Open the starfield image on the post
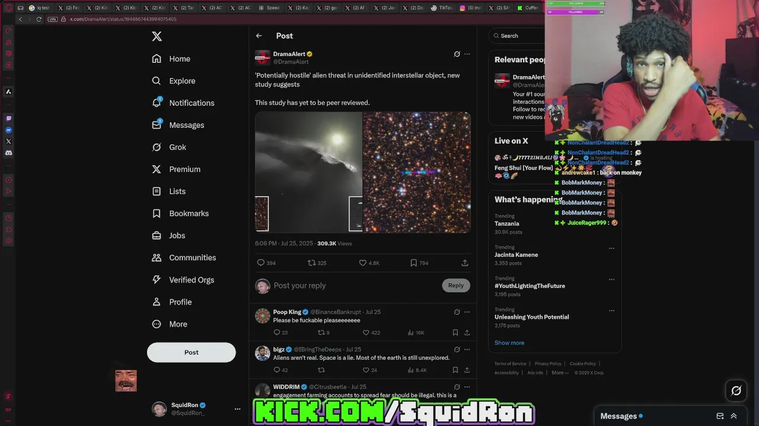Viewport: 759px width, 426px height. 417,172
